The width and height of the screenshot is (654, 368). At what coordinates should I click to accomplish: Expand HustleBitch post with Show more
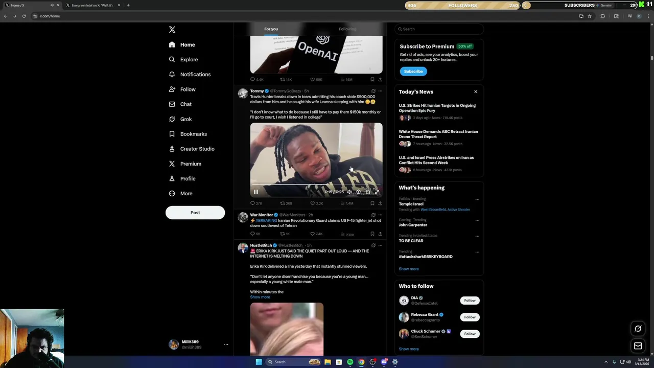pyautogui.click(x=260, y=297)
